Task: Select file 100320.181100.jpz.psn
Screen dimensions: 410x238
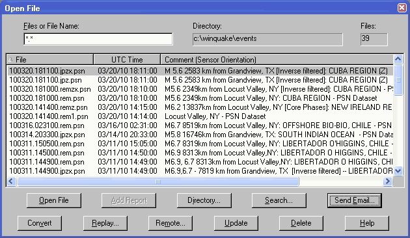Action: pyautogui.click(x=46, y=80)
